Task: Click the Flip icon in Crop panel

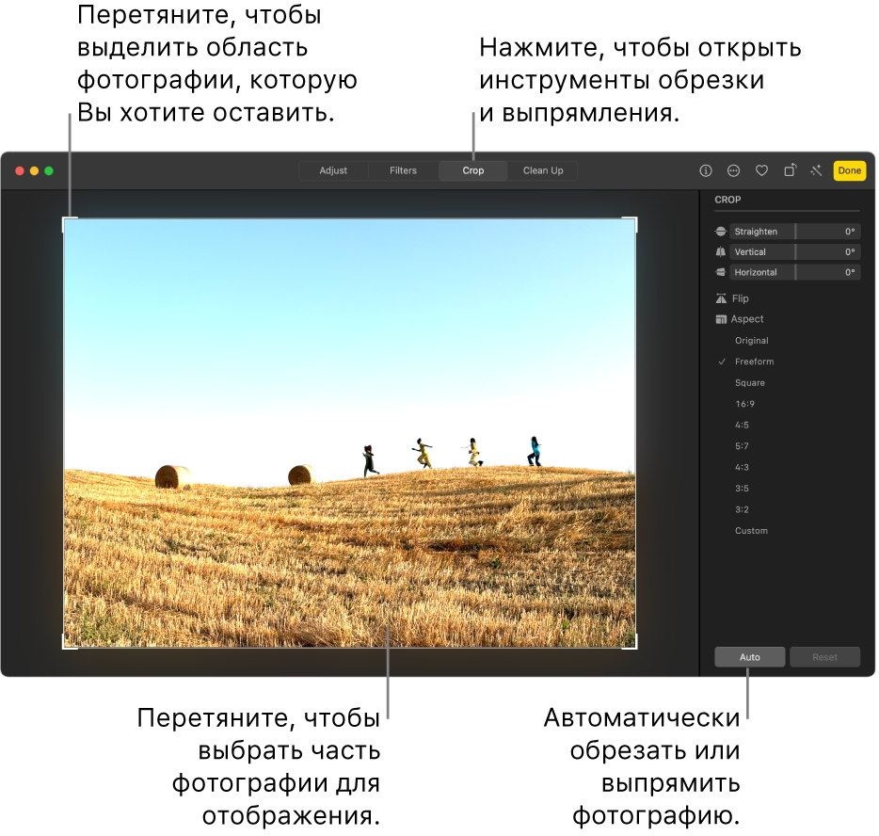Action: click(x=721, y=298)
